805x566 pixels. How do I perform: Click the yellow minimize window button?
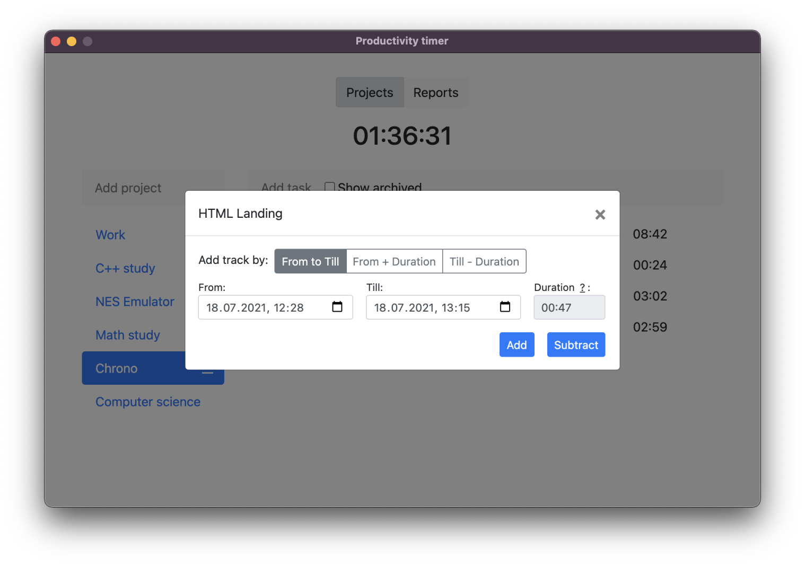(x=72, y=41)
